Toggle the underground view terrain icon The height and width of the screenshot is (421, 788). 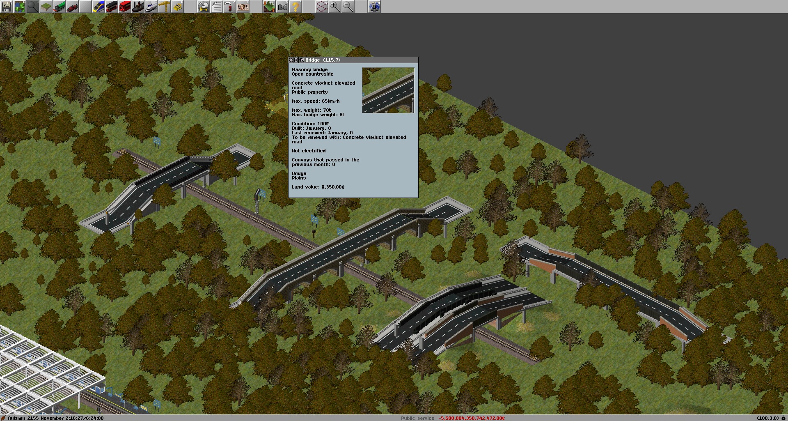coord(269,7)
